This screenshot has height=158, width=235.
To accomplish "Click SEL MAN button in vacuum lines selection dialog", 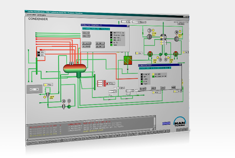I will [86, 47].
